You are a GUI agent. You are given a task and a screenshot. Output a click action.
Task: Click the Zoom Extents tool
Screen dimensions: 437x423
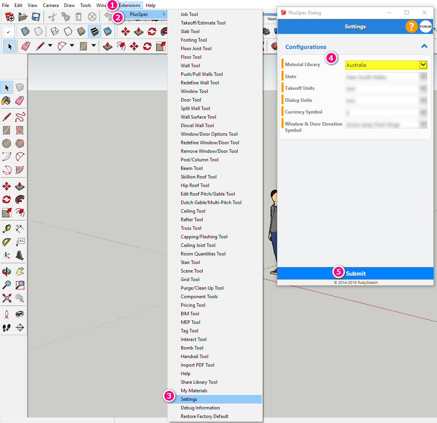pyautogui.click(x=6, y=298)
